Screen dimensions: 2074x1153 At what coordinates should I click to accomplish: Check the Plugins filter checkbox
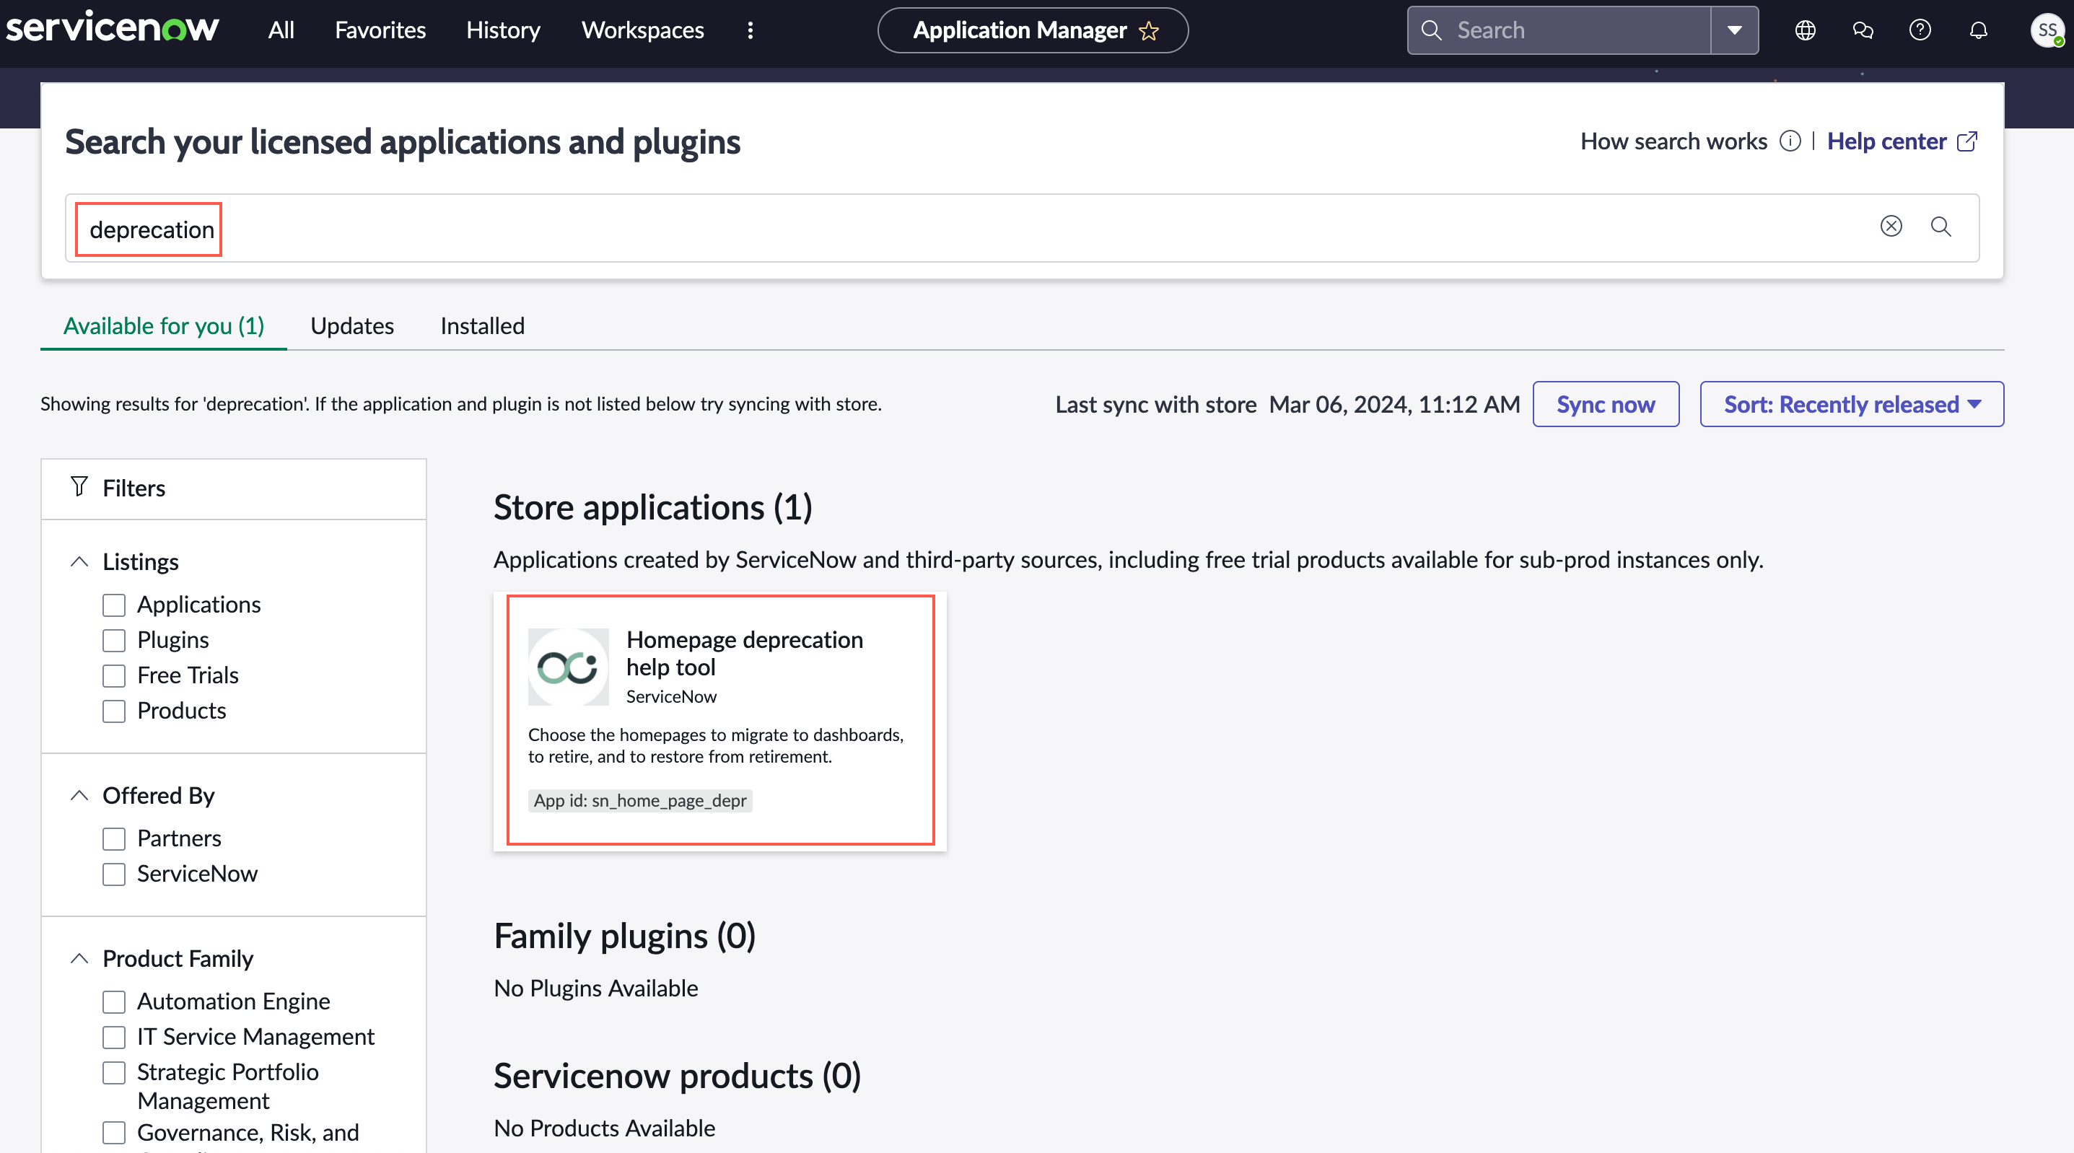click(x=113, y=640)
